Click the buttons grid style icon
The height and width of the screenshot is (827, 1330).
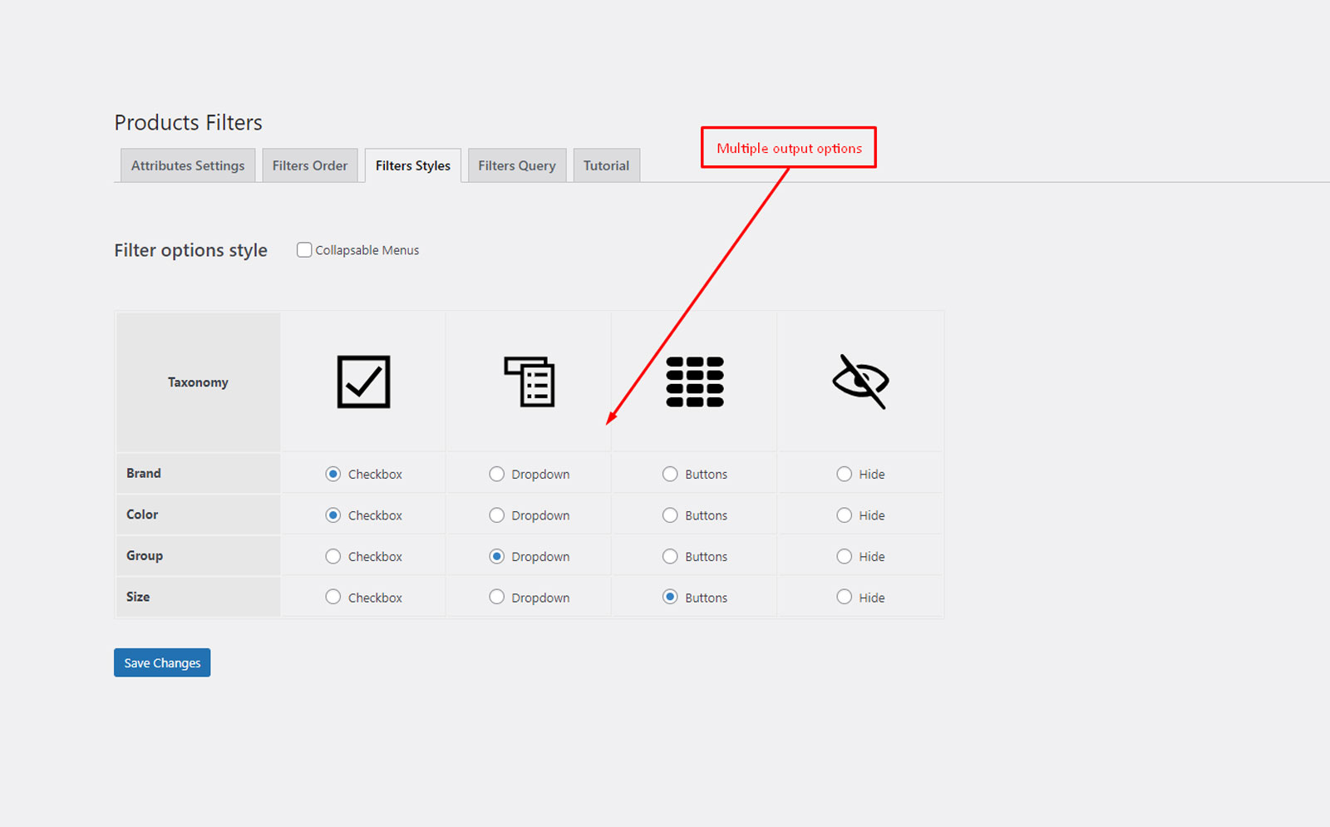coord(695,382)
